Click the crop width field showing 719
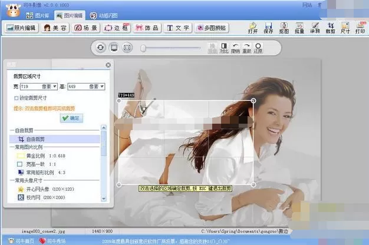 31,87
